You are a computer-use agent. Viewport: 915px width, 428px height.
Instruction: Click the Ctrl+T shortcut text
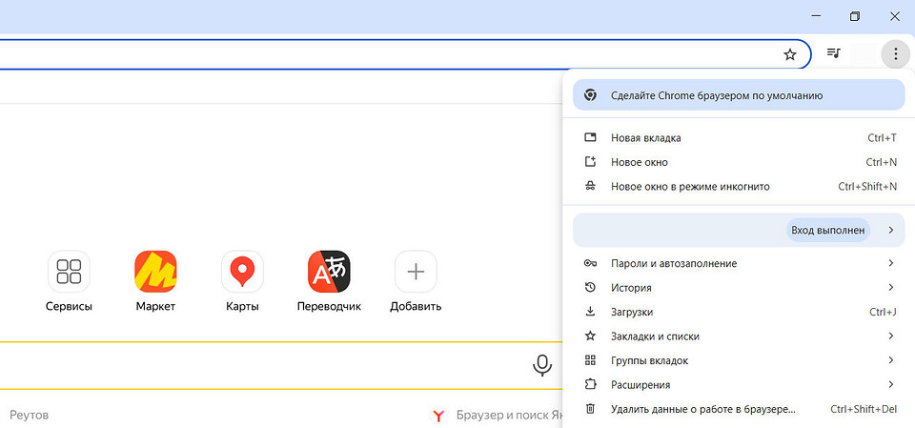[x=882, y=138]
